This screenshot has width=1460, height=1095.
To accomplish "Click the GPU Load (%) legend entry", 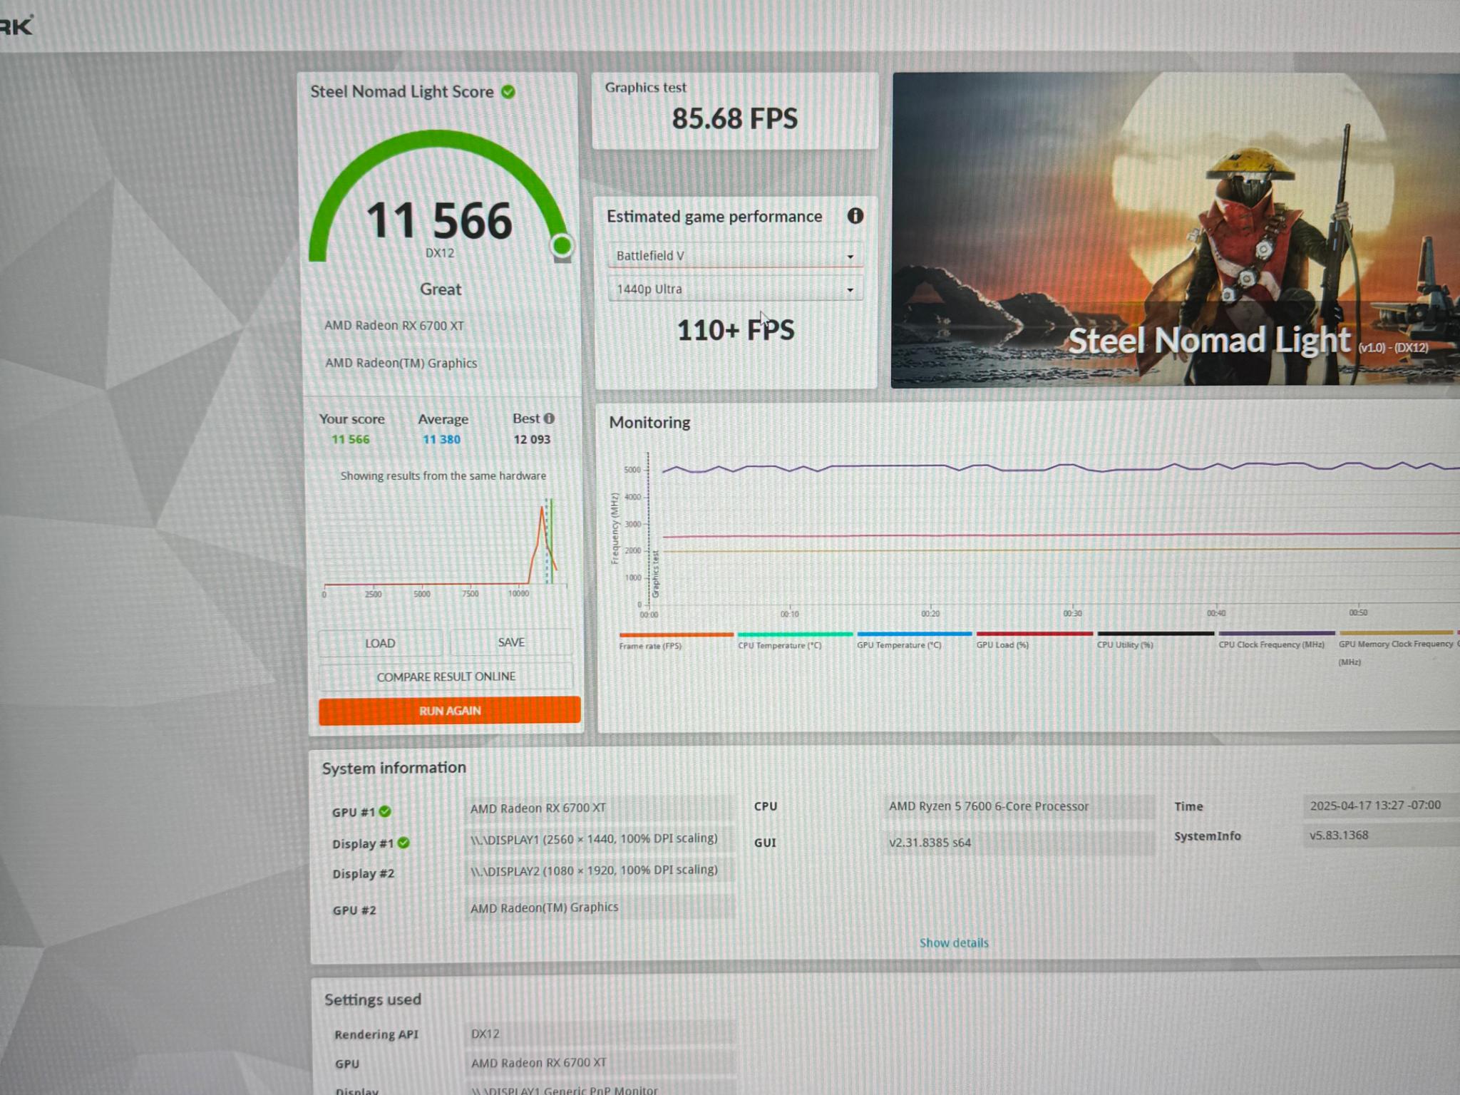I will click(x=1002, y=644).
